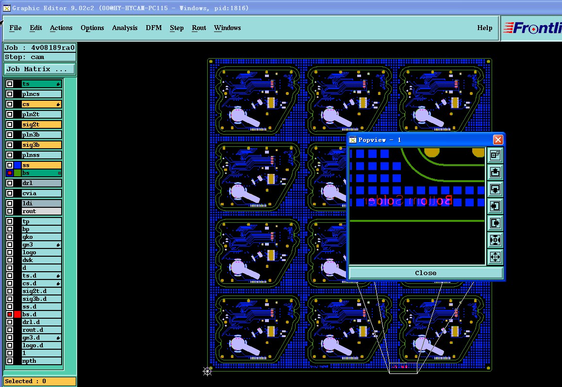Click the pencil mark on ts layer

pyautogui.click(x=58, y=84)
